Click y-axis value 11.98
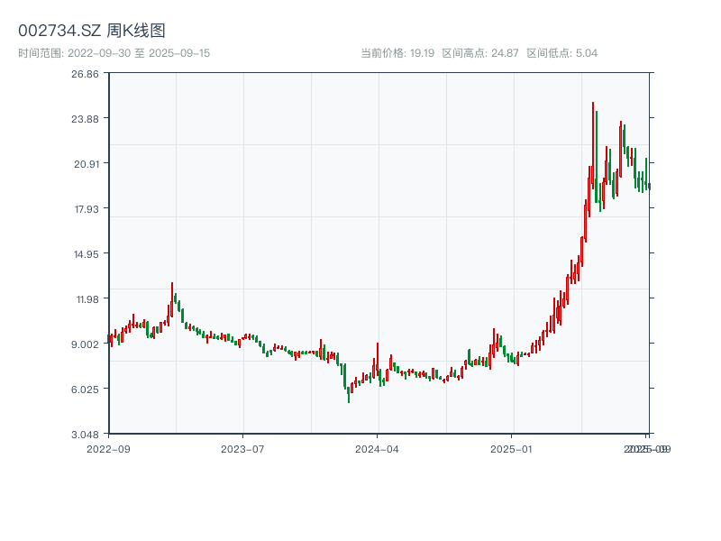 87,299
